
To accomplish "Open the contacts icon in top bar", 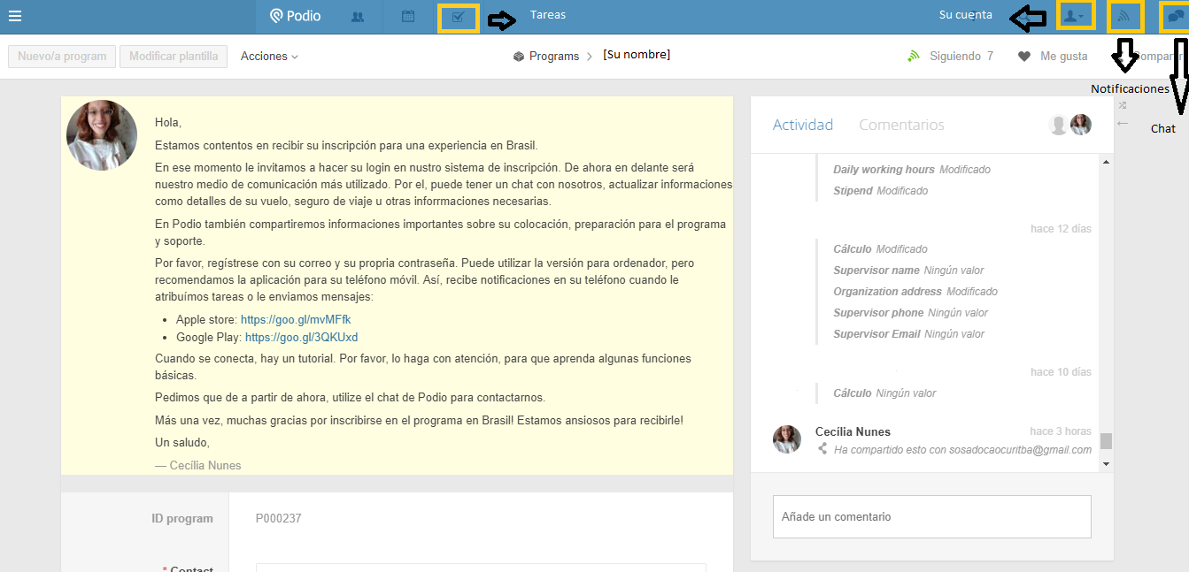I will [358, 16].
